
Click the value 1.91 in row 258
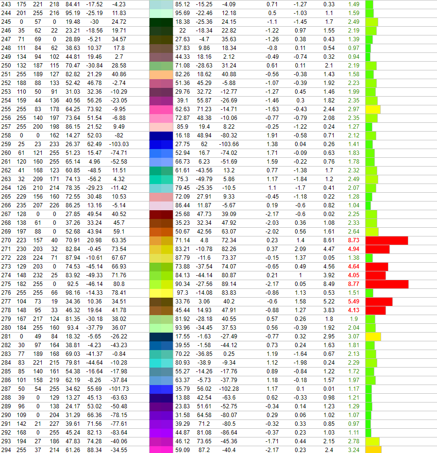pyautogui.click(x=272, y=135)
